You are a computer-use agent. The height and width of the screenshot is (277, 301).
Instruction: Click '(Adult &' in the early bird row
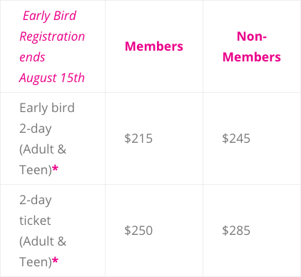point(43,149)
